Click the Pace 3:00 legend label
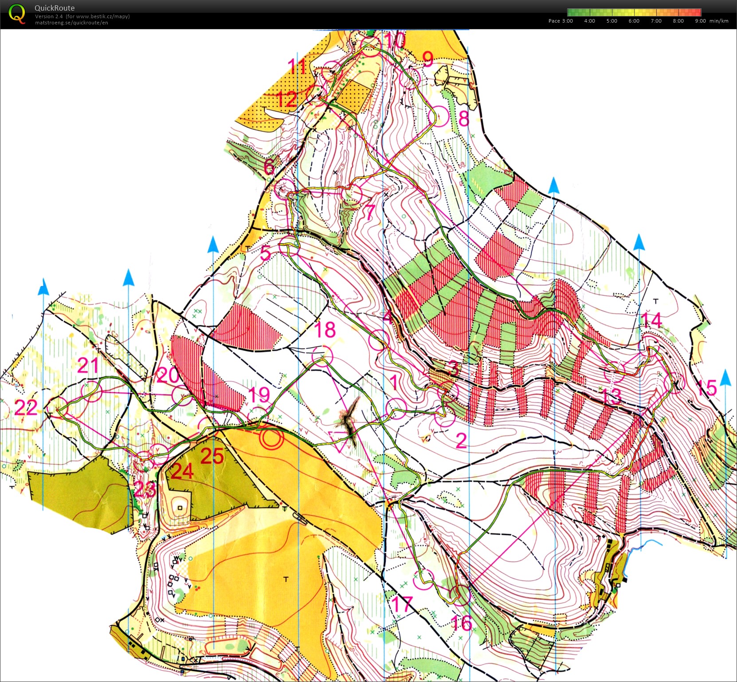 tap(561, 21)
